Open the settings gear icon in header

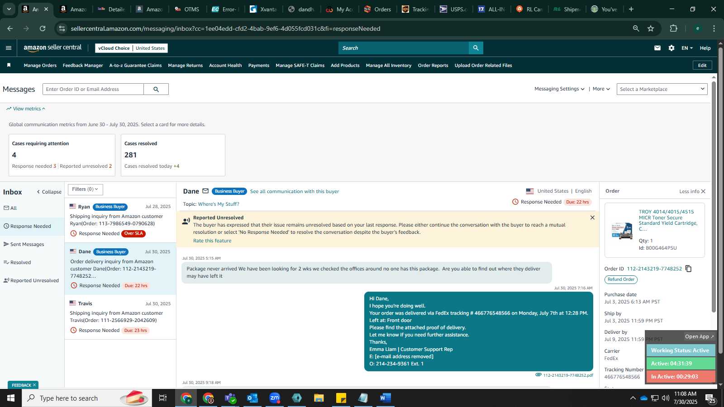[672, 48]
